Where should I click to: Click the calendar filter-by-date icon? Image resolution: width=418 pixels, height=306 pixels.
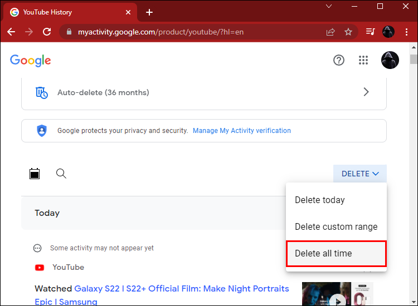pyautogui.click(x=35, y=174)
